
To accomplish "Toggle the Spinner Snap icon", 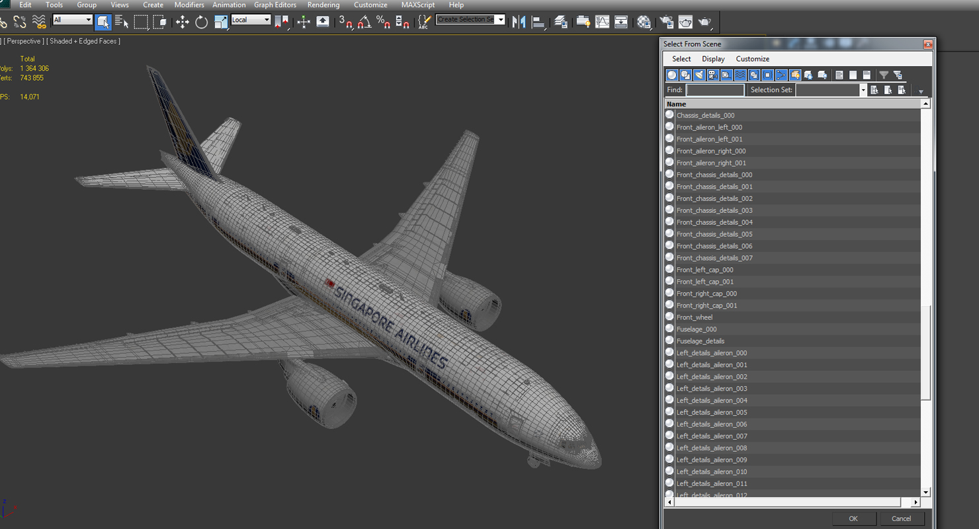I will pos(402,22).
